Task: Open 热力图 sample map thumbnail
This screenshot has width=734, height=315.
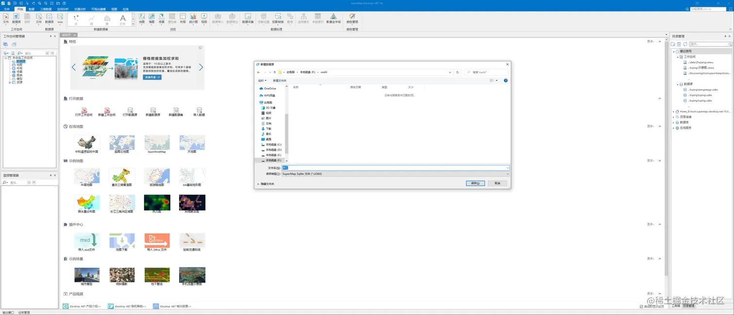Action: (x=157, y=204)
